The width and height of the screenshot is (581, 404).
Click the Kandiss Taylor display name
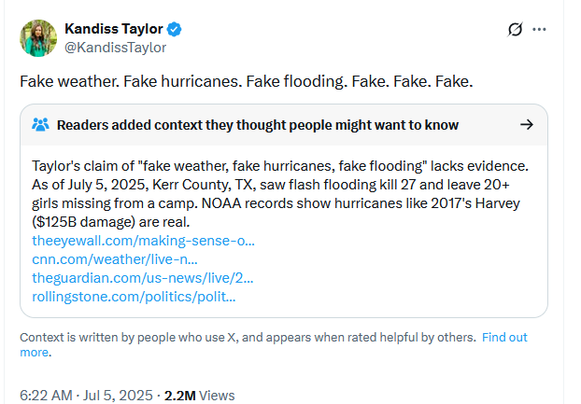110,28
